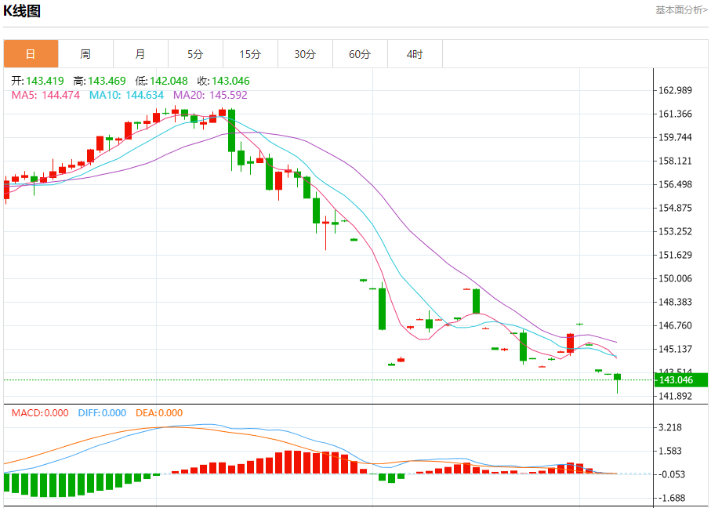This screenshot has width=711, height=508.
Task: Click the 150.006 price axis label
Action: [x=675, y=278]
